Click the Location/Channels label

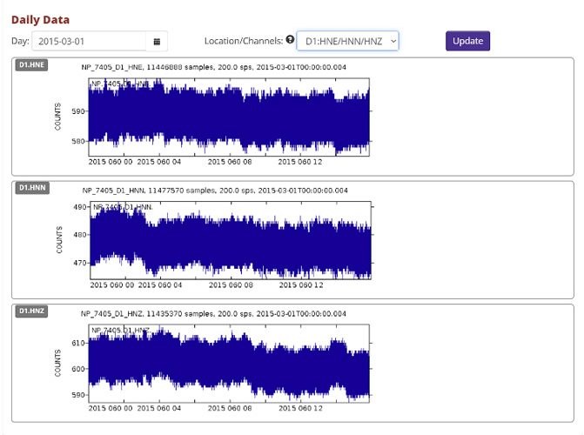pyautogui.click(x=244, y=41)
